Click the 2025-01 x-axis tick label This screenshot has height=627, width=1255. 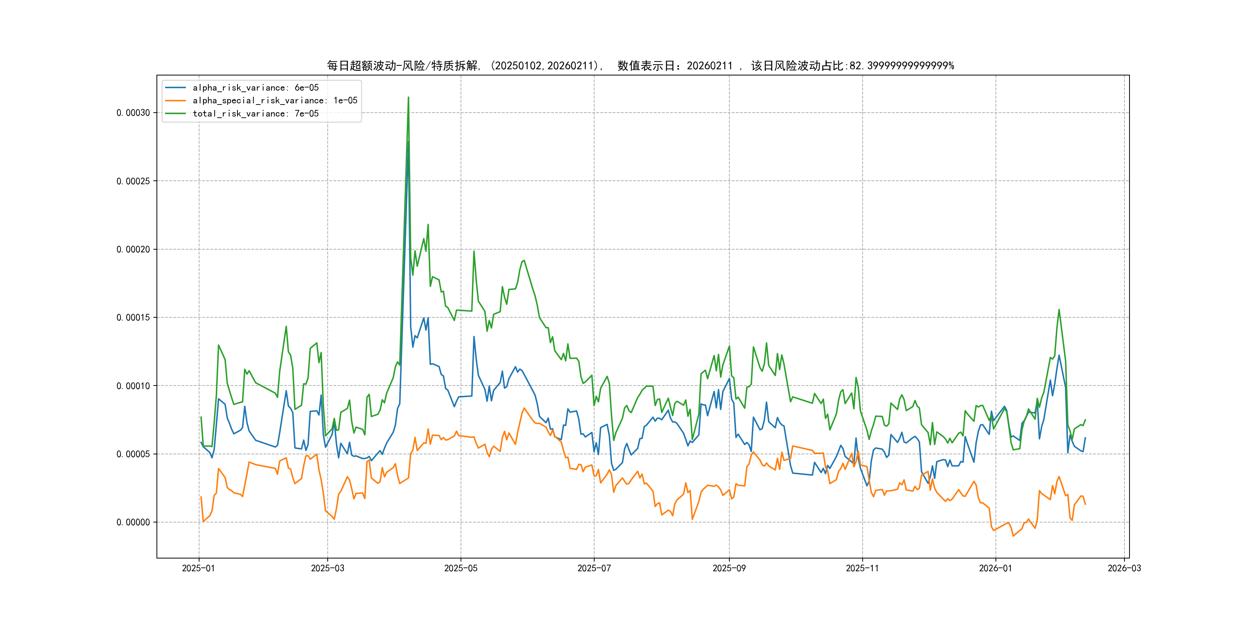tap(198, 568)
